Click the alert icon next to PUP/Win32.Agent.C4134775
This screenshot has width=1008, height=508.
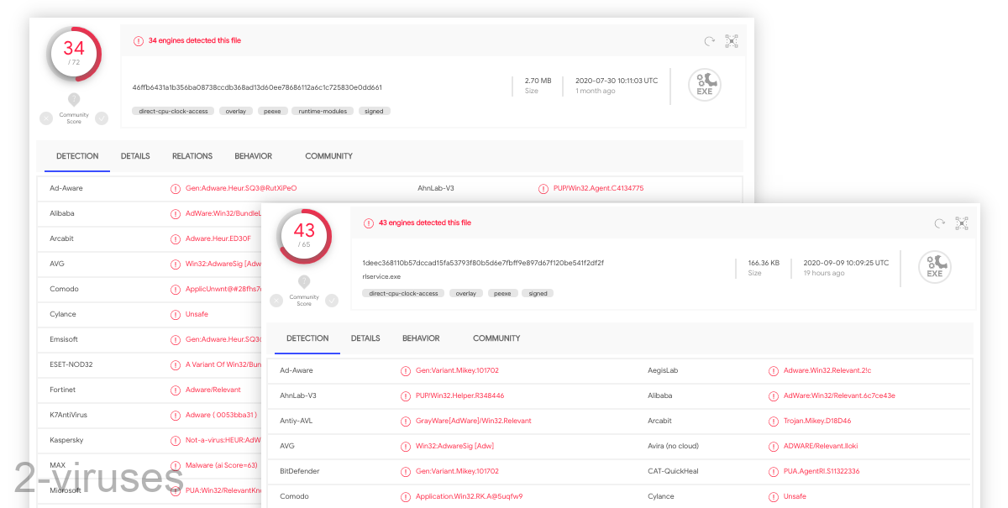click(x=543, y=189)
